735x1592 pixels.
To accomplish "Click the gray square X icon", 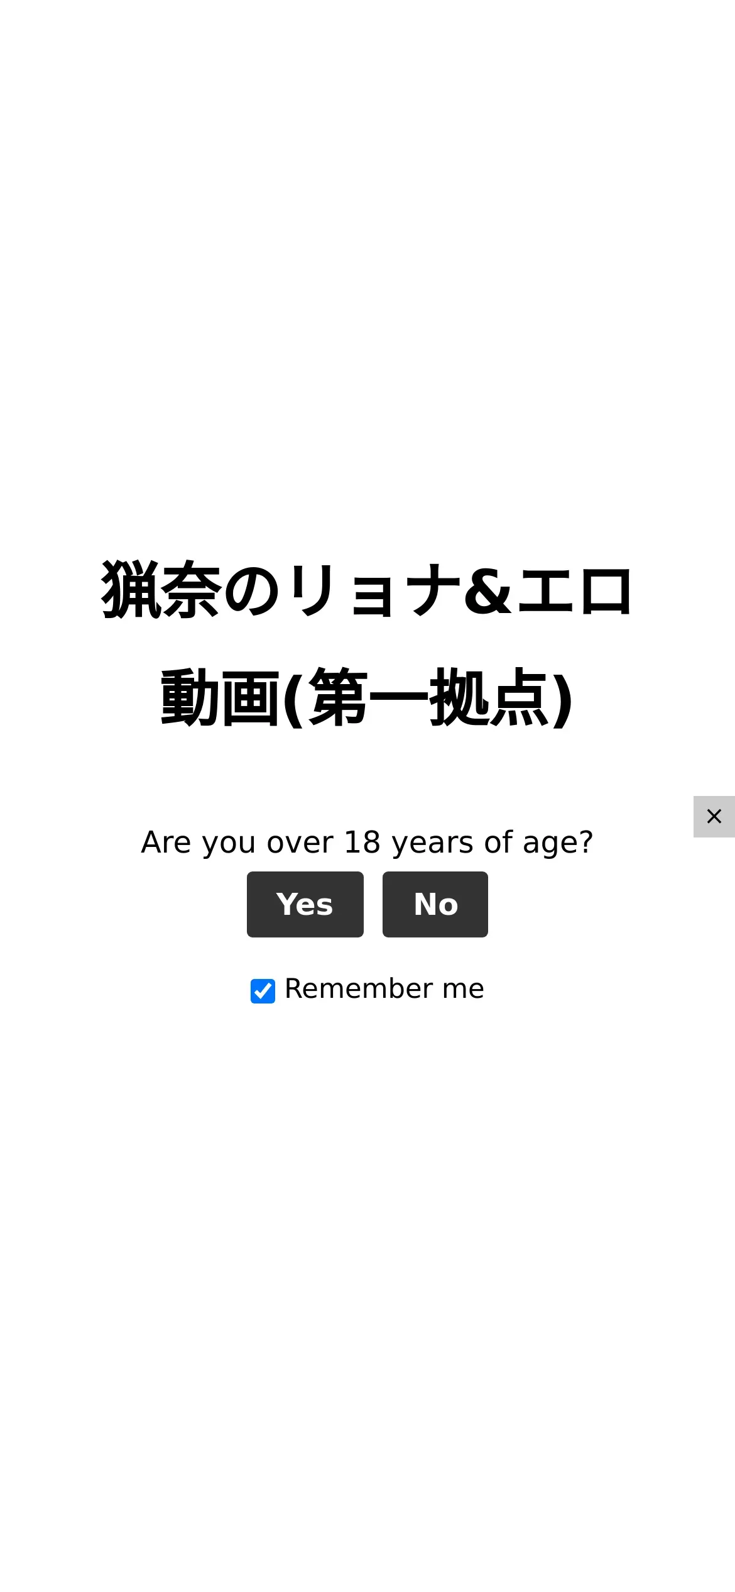I will pos(714,816).
